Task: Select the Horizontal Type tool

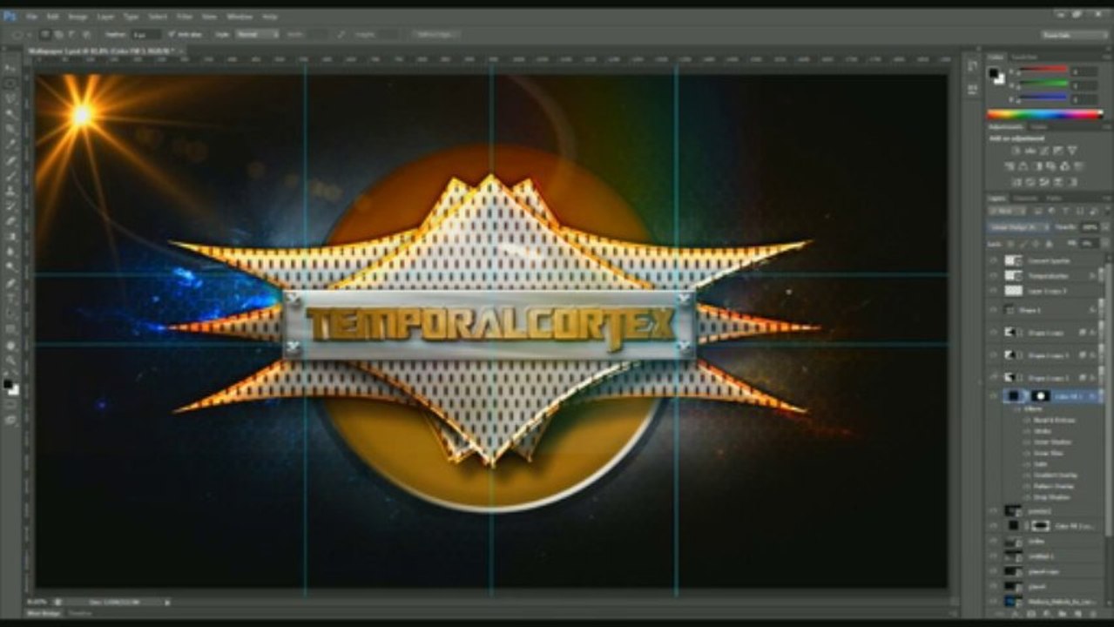Action: click(11, 298)
